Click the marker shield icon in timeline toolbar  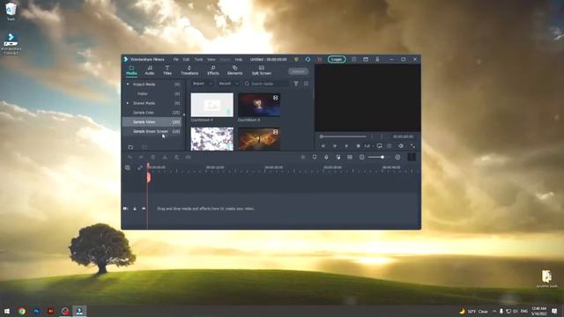(x=315, y=157)
